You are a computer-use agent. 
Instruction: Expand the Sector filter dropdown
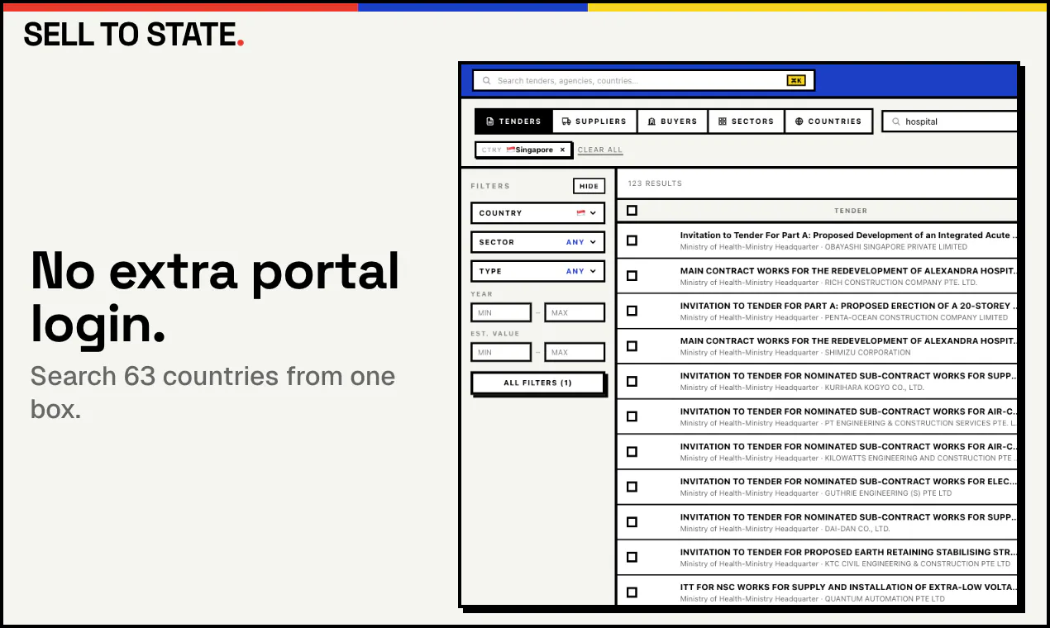(537, 242)
